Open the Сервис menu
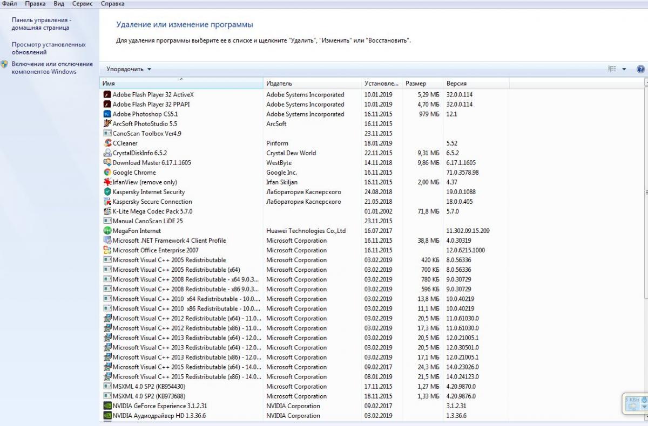648x426 pixels. pyautogui.click(x=82, y=4)
